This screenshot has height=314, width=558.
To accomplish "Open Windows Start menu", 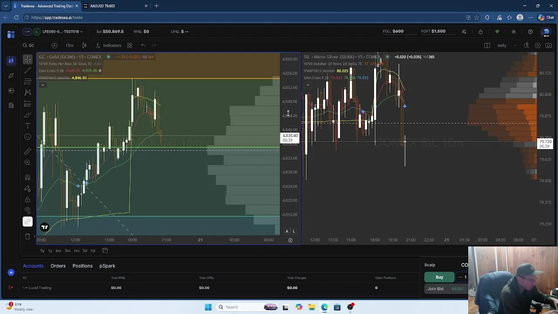I will pos(208,307).
